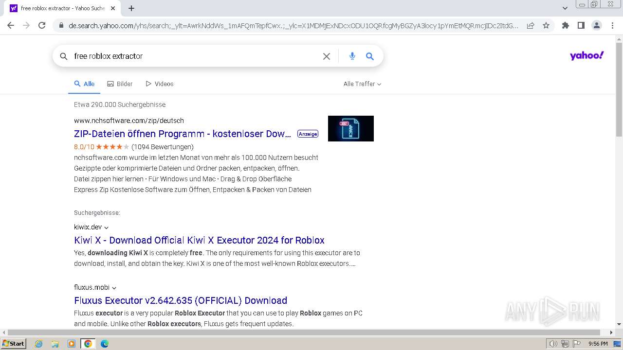This screenshot has width=623, height=350.
Task: Open the volume speaker tray icon
Action: (x=553, y=344)
